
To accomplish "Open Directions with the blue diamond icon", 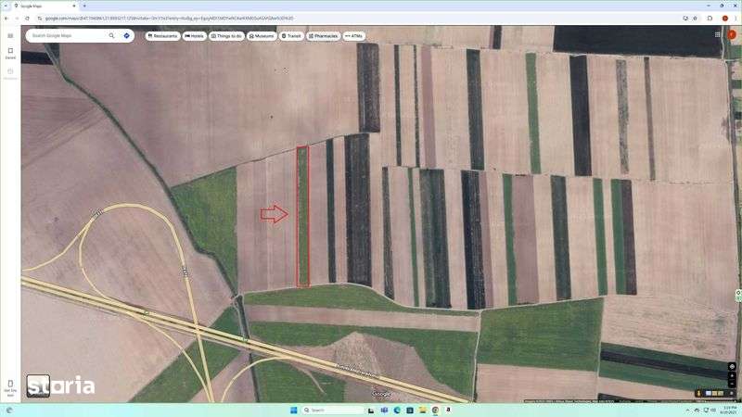I will [126, 35].
